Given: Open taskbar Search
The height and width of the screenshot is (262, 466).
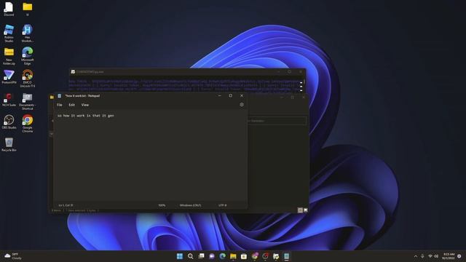Looking at the screenshot, I should point(190,256).
